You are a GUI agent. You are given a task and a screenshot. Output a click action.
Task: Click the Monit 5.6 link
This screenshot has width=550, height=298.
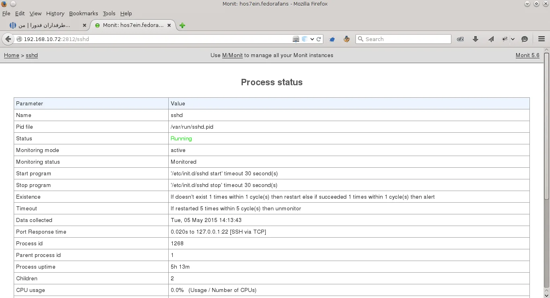pos(527,55)
